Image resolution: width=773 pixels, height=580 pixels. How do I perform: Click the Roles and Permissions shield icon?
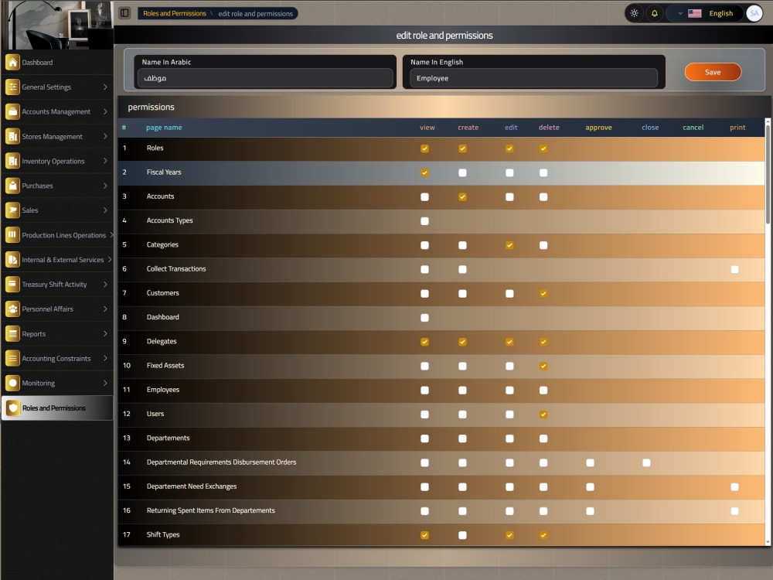pyautogui.click(x=13, y=408)
